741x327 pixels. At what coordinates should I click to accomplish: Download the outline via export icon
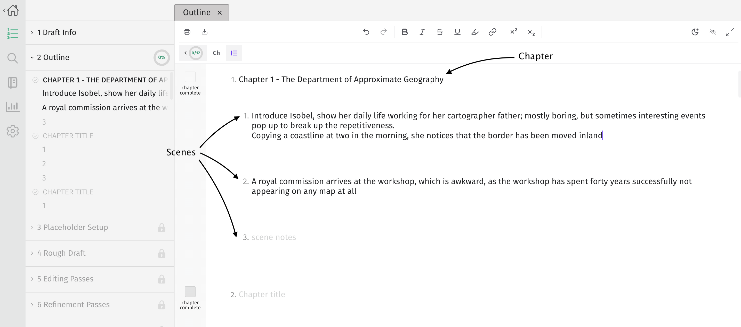click(205, 32)
